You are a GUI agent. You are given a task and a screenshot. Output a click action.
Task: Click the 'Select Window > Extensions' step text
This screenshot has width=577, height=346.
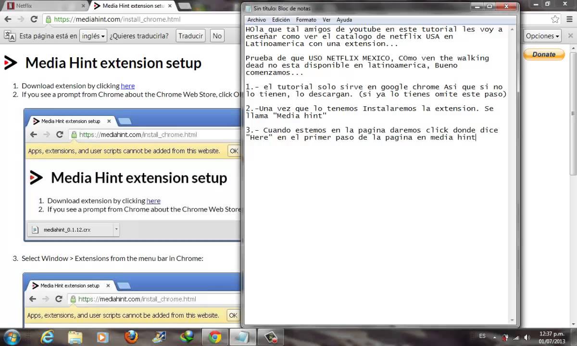pyautogui.click(x=113, y=258)
